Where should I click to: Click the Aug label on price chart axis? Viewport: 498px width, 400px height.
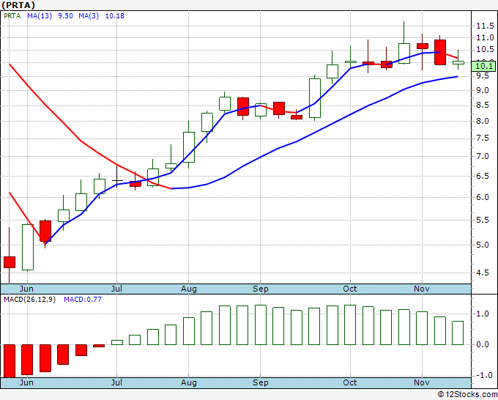pos(189,289)
